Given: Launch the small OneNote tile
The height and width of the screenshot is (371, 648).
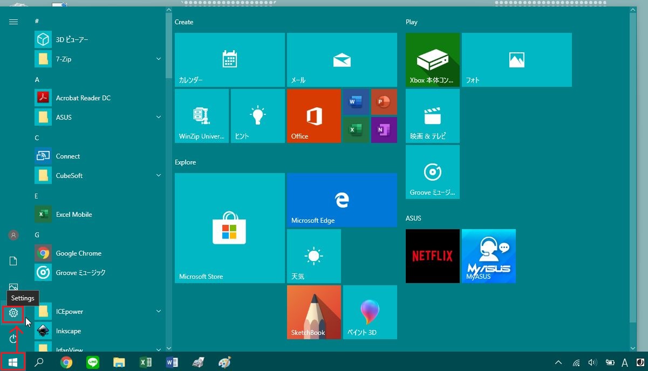Looking at the screenshot, I should tap(384, 130).
